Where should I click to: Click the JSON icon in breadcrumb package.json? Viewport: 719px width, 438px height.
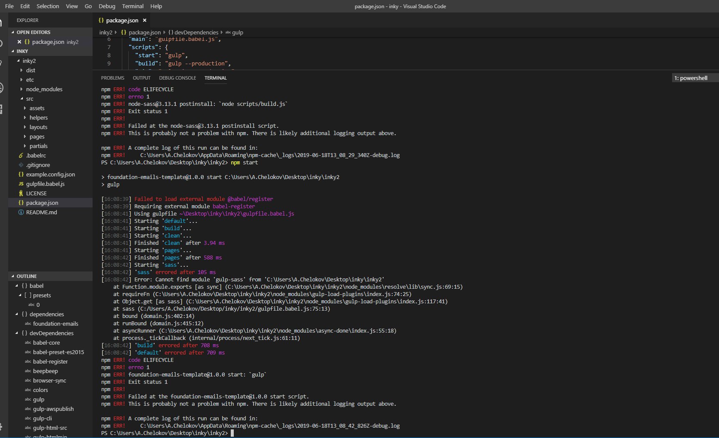tap(124, 32)
